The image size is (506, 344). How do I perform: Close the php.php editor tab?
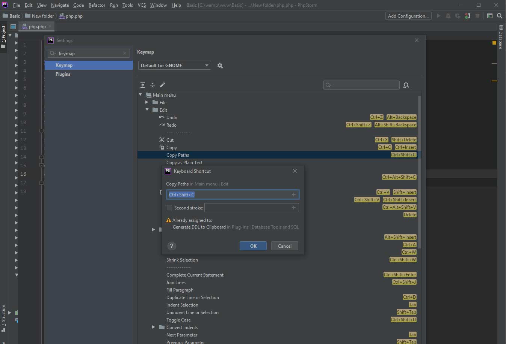coord(50,26)
